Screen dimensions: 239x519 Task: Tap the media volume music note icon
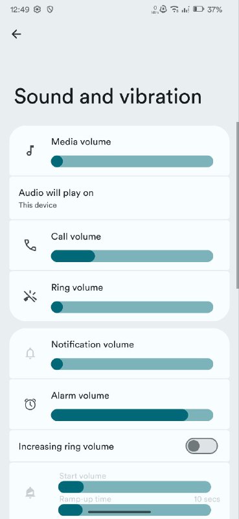pyautogui.click(x=30, y=151)
